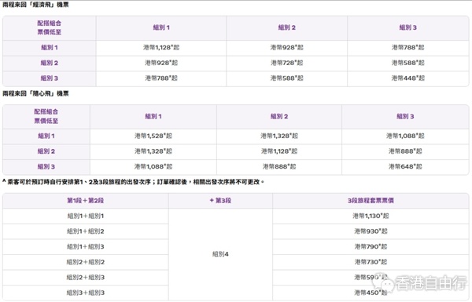Click the 兩程來回「經濟飛」機票 heading
Image resolution: width=472 pixels, height=302 pixels.
pos(35,5)
